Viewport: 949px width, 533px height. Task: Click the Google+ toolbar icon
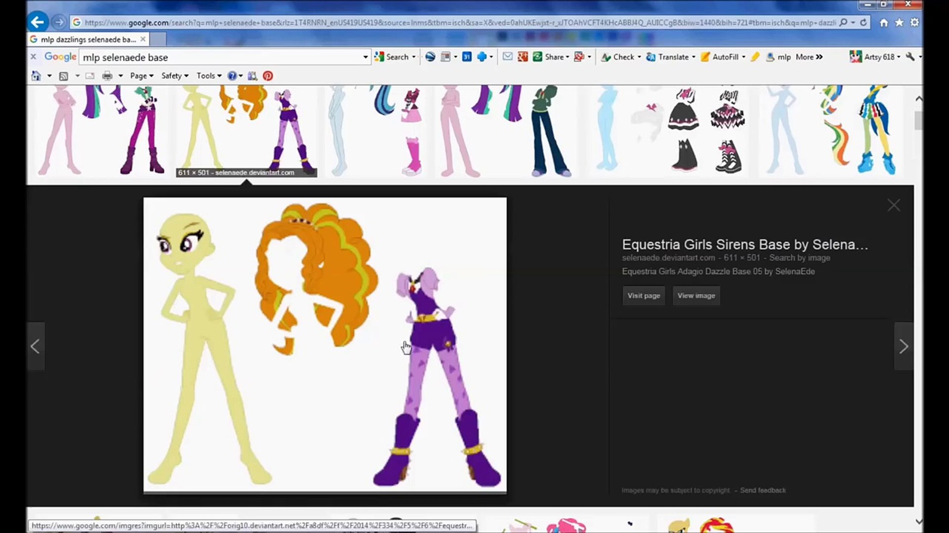pos(523,57)
